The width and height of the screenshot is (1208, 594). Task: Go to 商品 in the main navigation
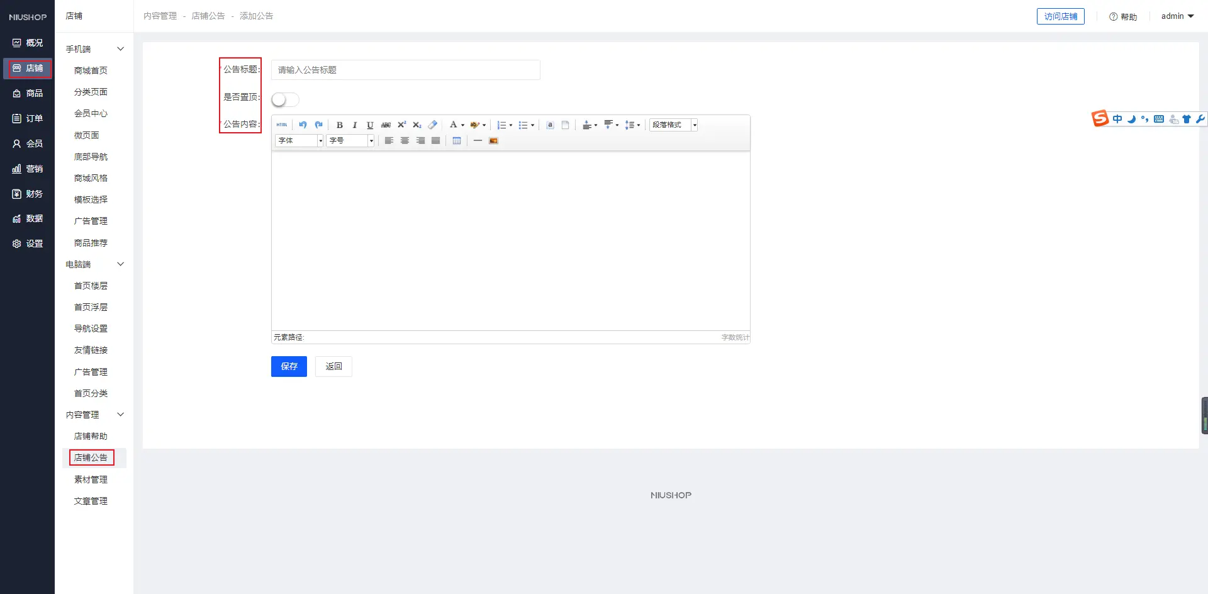tap(28, 93)
